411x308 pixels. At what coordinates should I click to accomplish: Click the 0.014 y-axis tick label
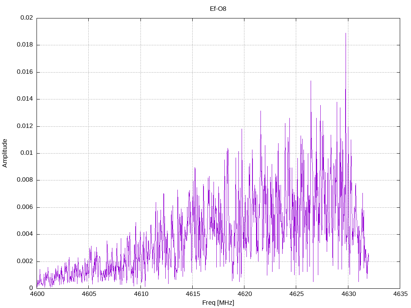[25, 99]
